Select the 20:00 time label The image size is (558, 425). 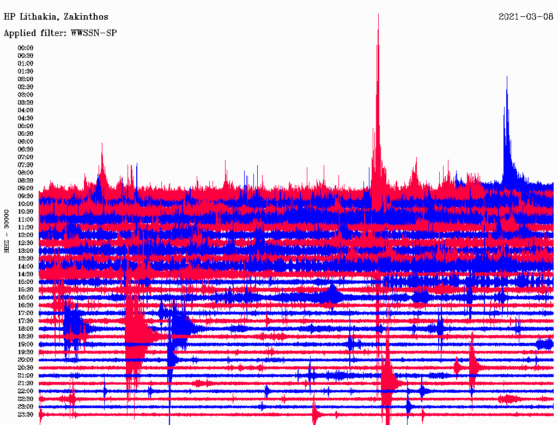[26, 360]
